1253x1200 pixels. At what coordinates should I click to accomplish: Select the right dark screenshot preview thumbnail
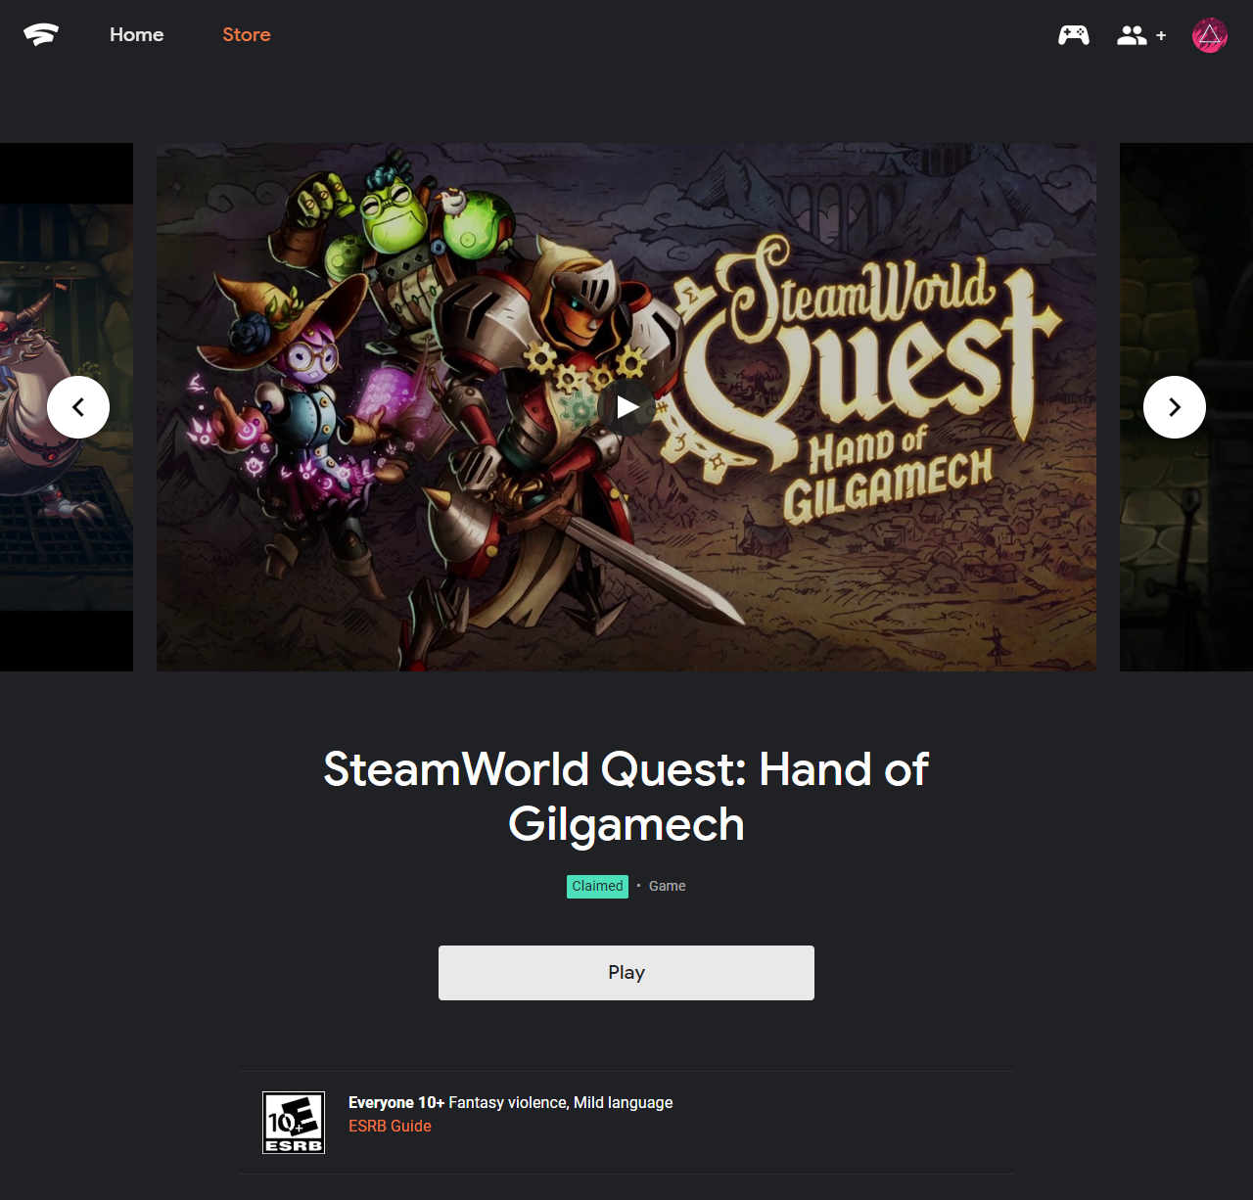coord(1186,407)
